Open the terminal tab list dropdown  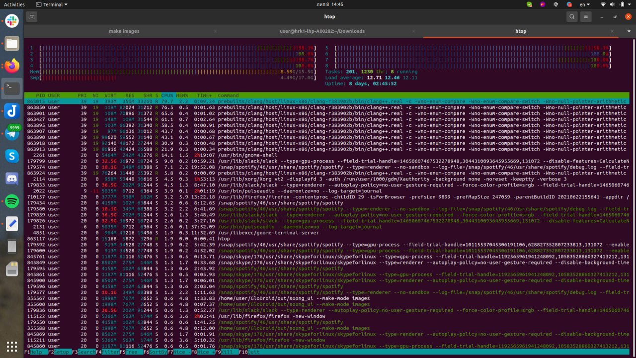[x=629, y=31]
